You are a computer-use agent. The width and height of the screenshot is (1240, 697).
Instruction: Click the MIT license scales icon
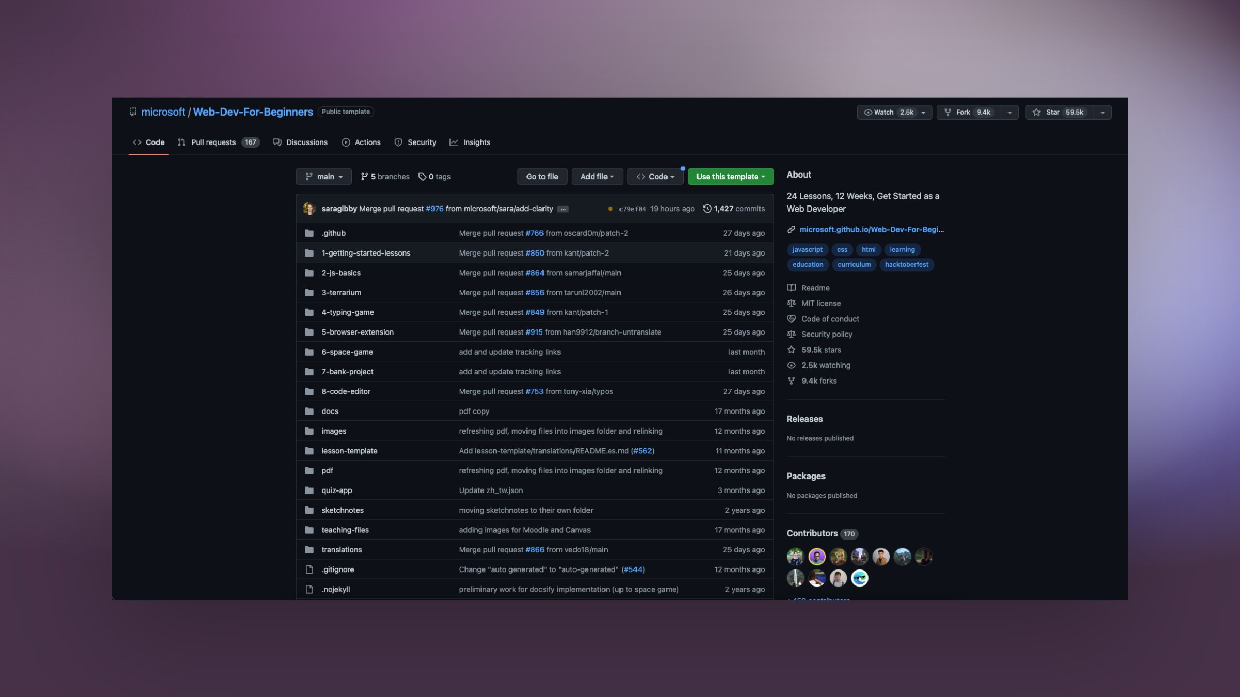791,303
